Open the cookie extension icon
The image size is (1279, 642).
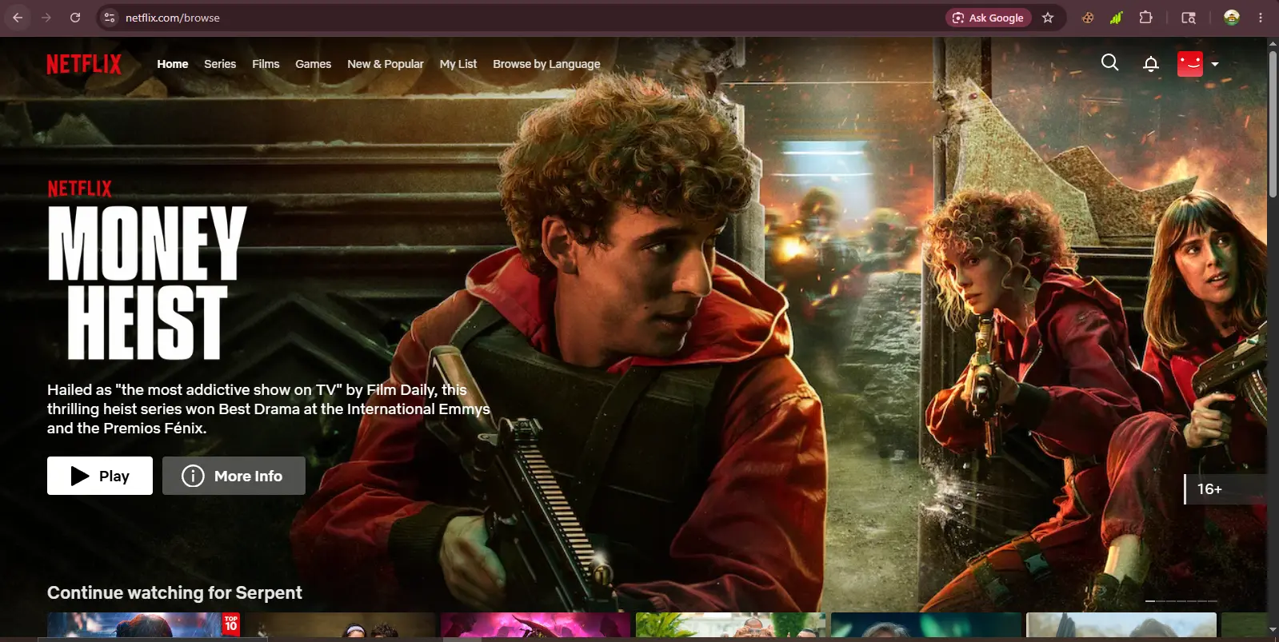point(1088,18)
